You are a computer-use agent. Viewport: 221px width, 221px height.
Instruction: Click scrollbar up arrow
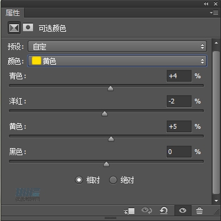click(216, 43)
